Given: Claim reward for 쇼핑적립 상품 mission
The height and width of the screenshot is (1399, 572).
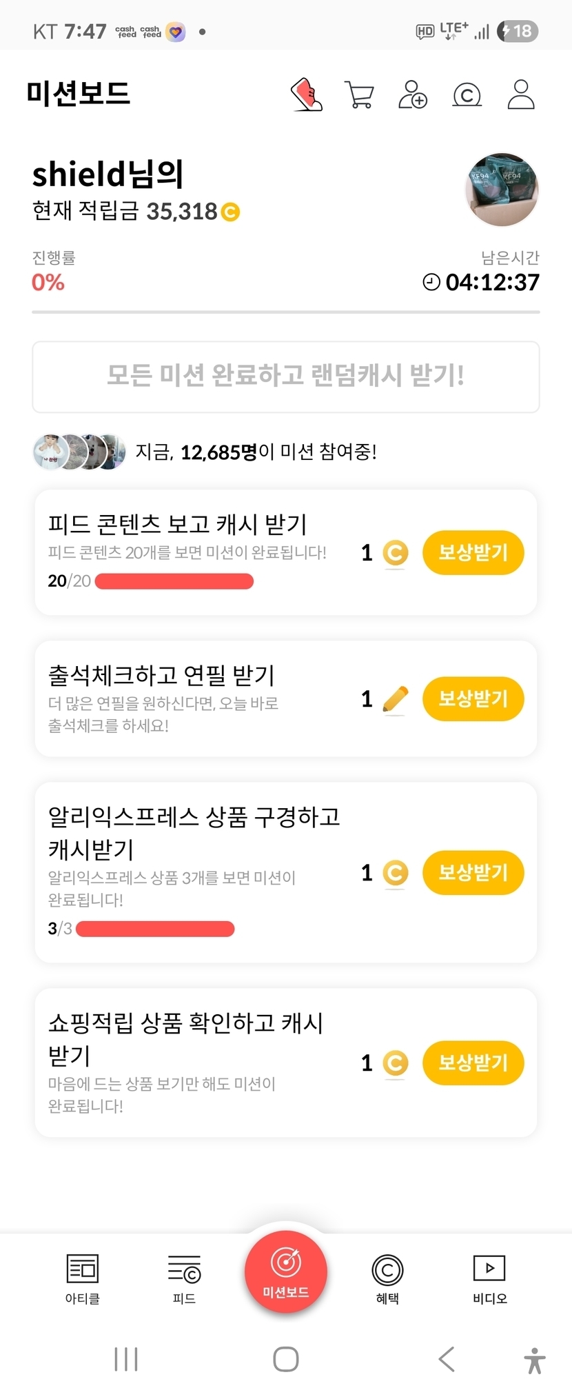Looking at the screenshot, I should click(x=473, y=1063).
